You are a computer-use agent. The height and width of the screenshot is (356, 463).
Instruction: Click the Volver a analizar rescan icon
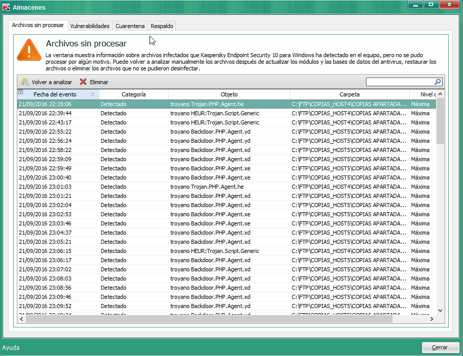[25, 82]
